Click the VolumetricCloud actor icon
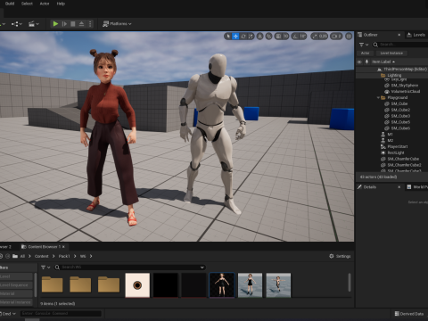 click(x=387, y=92)
